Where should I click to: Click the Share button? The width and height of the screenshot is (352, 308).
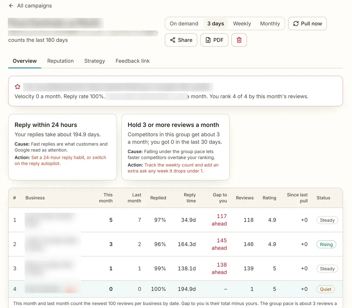point(181,40)
